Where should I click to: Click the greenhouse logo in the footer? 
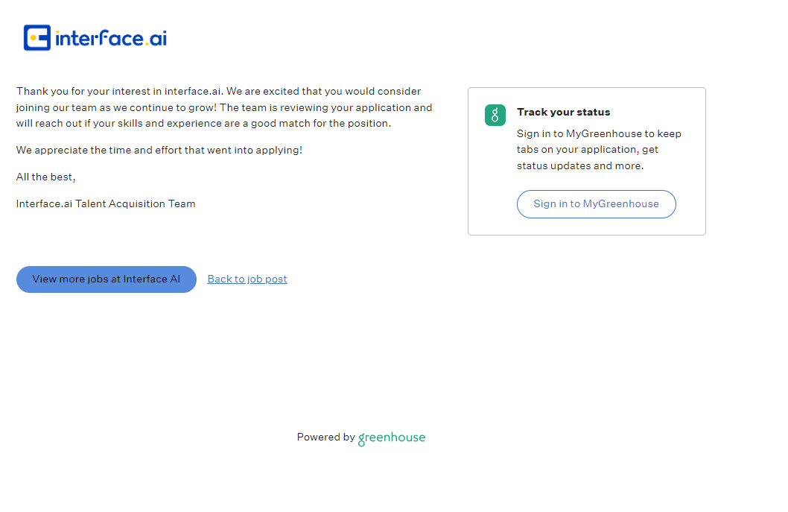pyautogui.click(x=392, y=438)
